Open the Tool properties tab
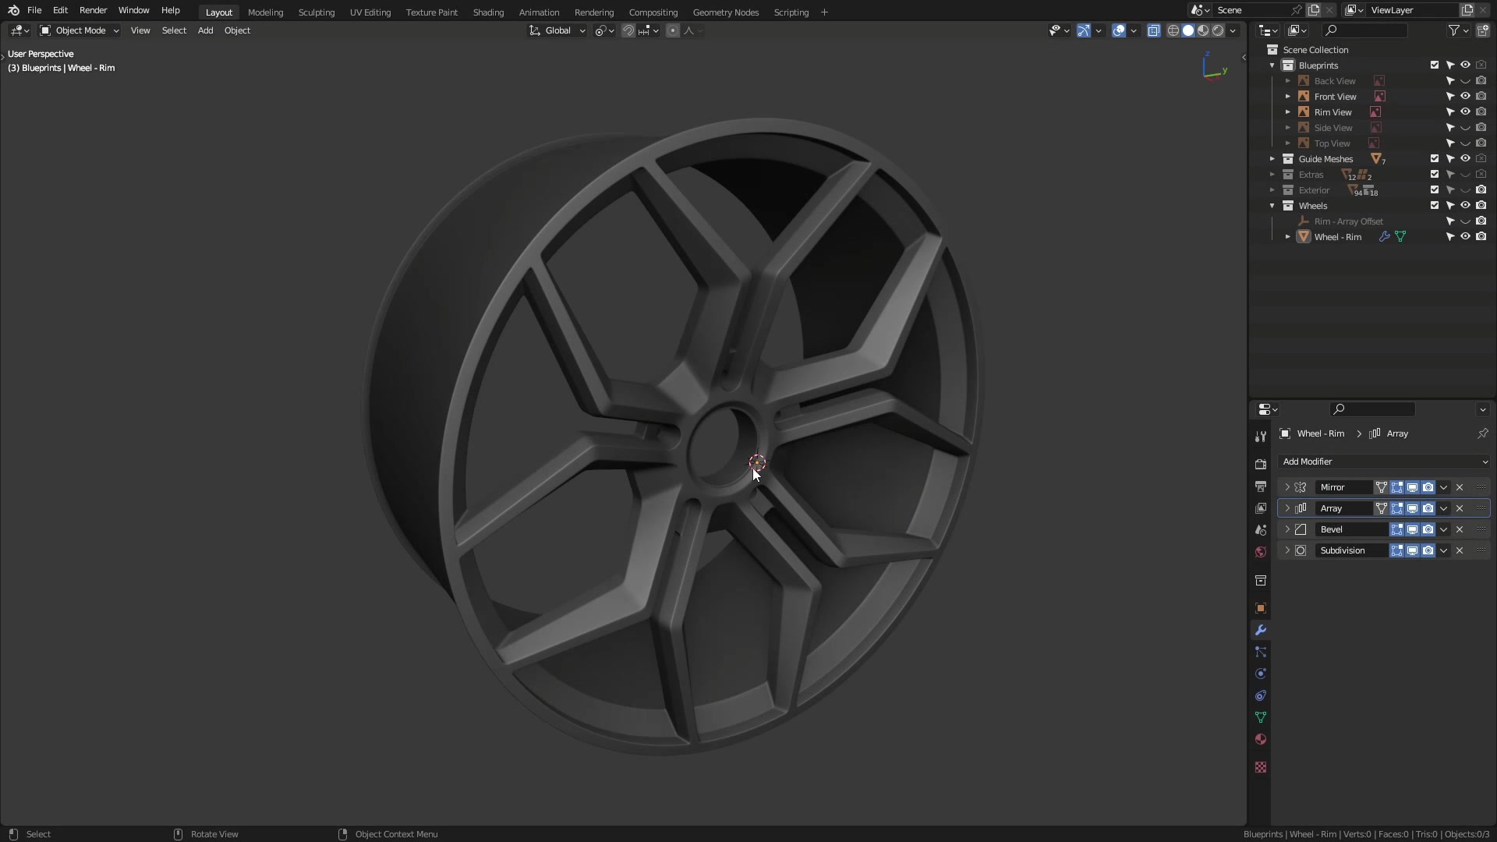This screenshot has height=842, width=1497. click(x=1260, y=437)
